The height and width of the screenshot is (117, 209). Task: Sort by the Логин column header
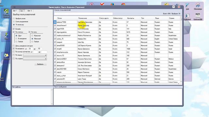click(59, 18)
